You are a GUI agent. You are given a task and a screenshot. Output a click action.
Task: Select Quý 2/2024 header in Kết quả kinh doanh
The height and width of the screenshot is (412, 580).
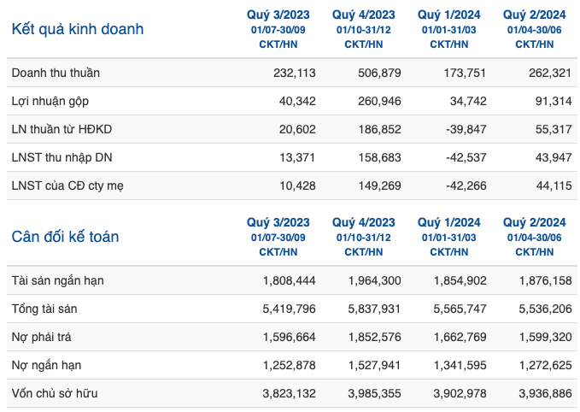[x=535, y=15]
